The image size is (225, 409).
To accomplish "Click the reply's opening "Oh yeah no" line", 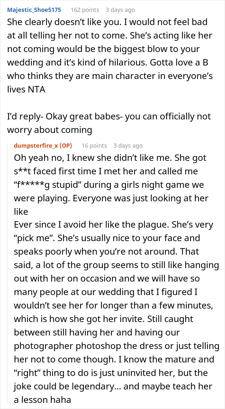I will (110, 158).
